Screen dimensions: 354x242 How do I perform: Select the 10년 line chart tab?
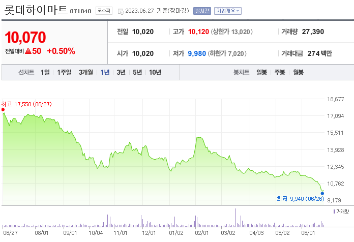pos(155,73)
